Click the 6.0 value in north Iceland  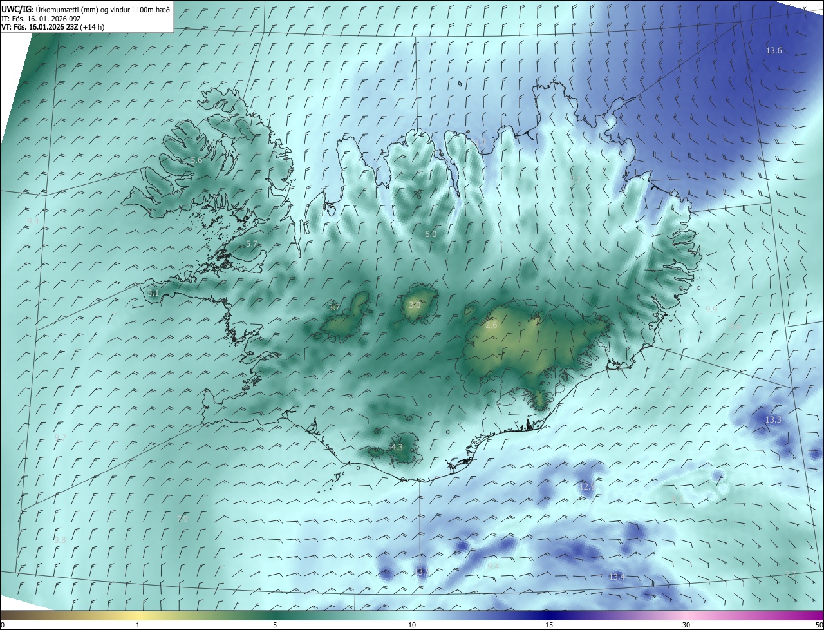[x=431, y=234]
